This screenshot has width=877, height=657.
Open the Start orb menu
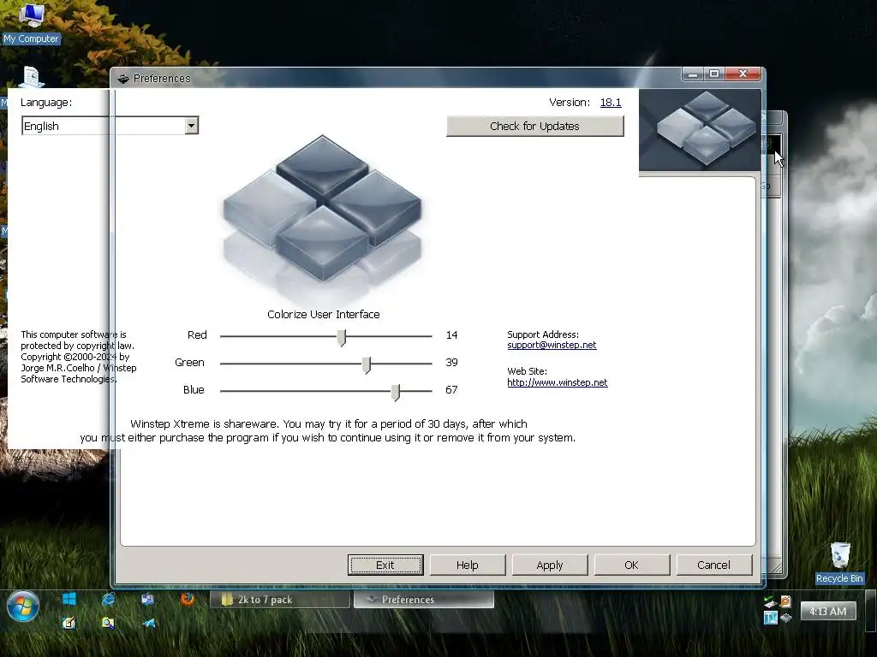23,607
